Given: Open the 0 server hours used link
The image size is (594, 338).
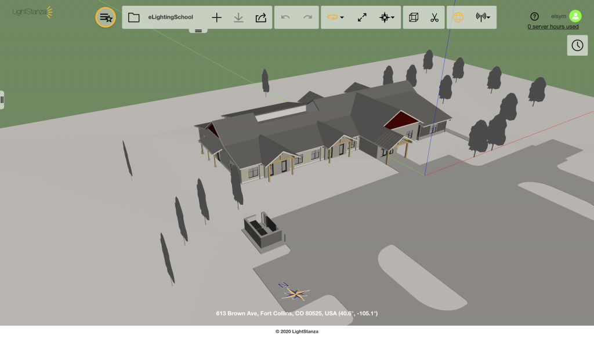Looking at the screenshot, I should [553, 27].
